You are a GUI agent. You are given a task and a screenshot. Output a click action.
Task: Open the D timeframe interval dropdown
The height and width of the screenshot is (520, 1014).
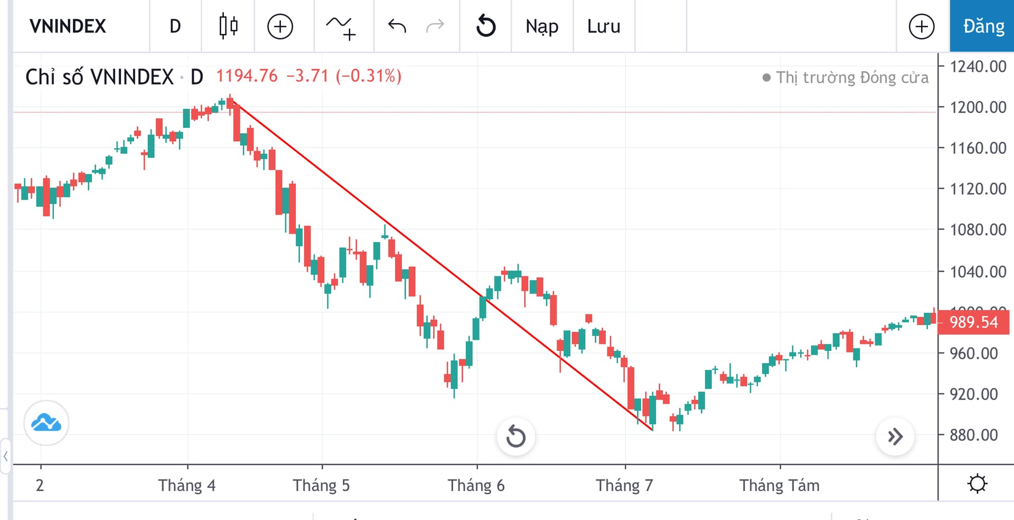click(175, 26)
